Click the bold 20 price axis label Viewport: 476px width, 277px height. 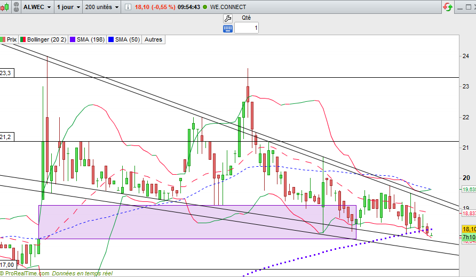click(466, 178)
